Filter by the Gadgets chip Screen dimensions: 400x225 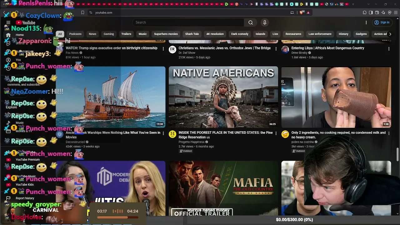click(x=361, y=34)
